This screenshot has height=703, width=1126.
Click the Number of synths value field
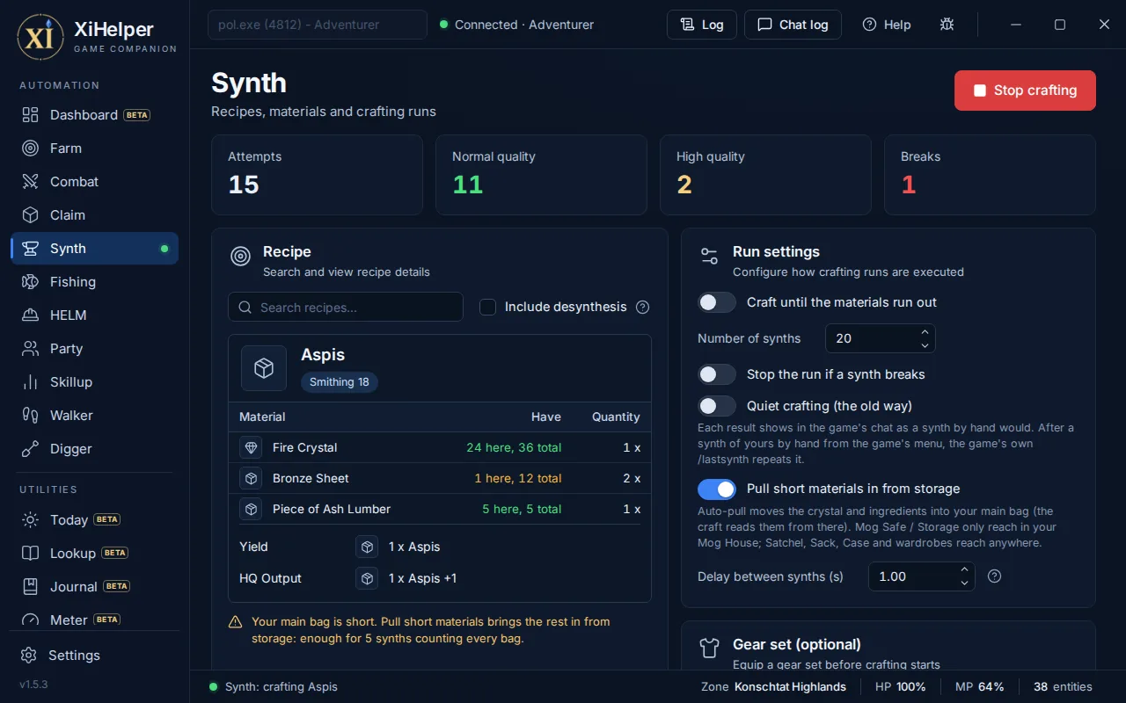(x=880, y=338)
